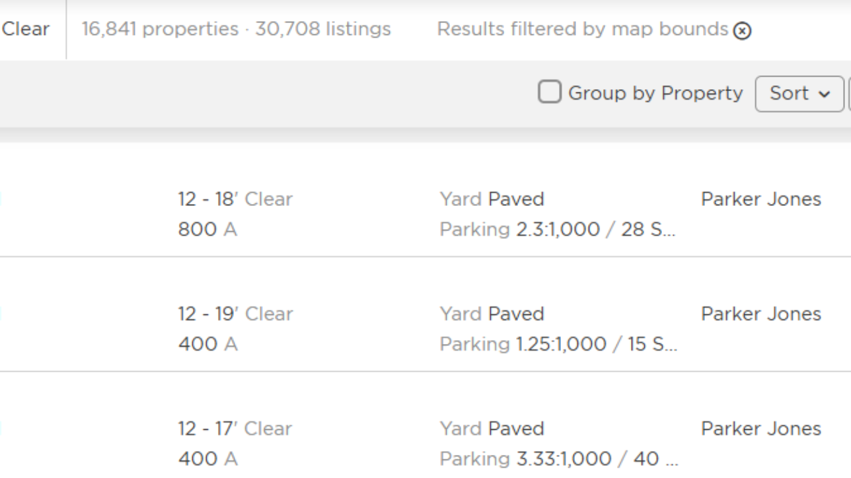Select the 12 - 18' Clear height value

click(x=235, y=199)
